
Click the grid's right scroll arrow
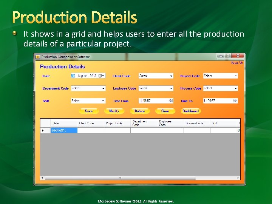coord(238,178)
